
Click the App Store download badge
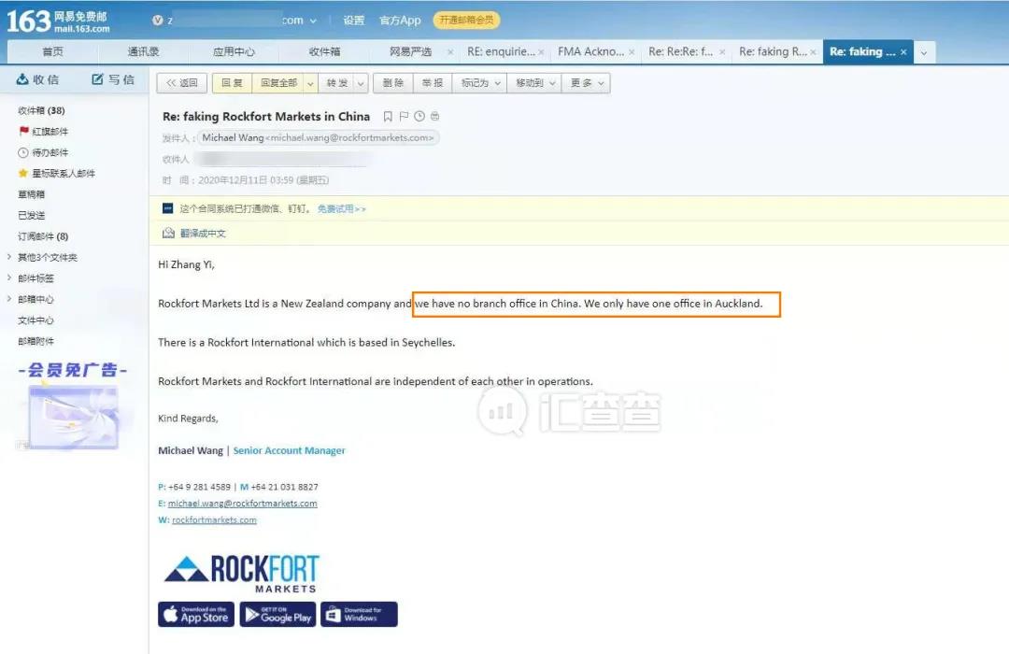196,614
